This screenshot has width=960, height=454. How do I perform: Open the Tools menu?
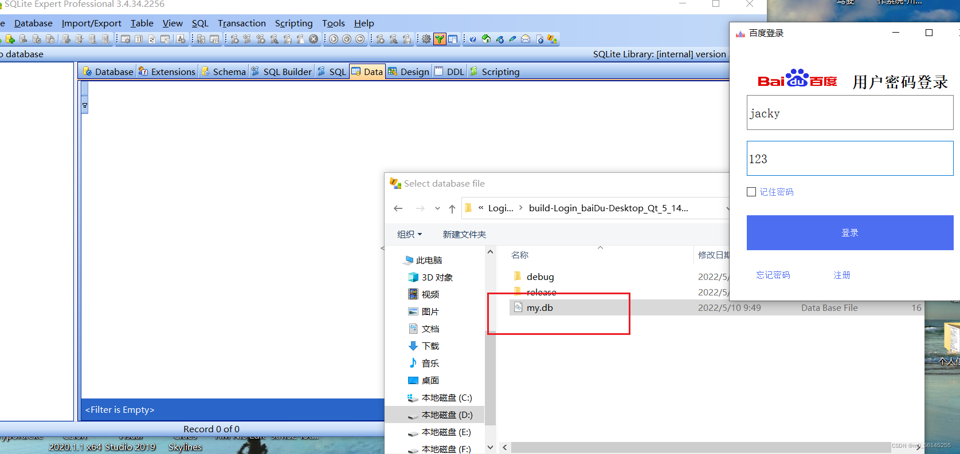pyautogui.click(x=334, y=23)
